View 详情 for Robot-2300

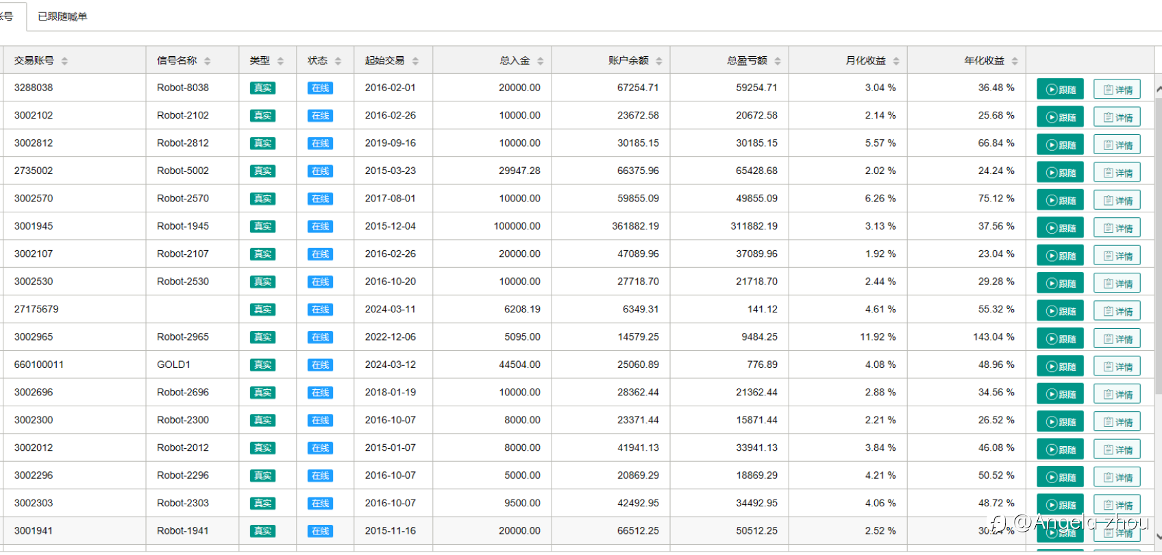pos(1117,421)
